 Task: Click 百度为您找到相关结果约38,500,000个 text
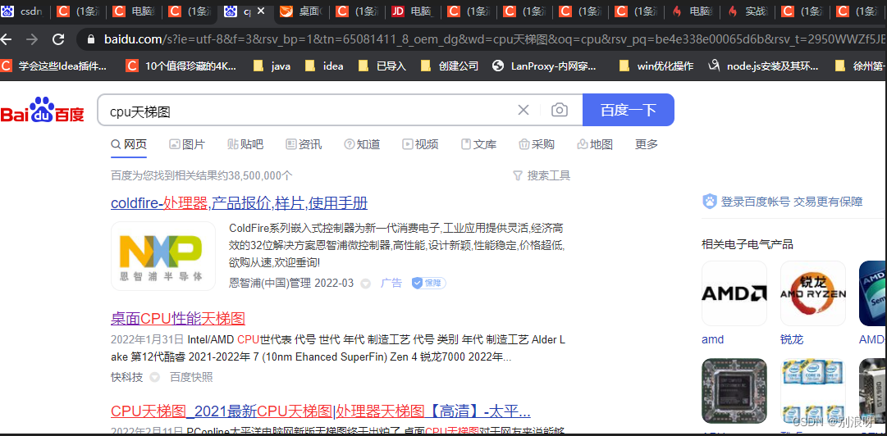pyautogui.click(x=202, y=175)
